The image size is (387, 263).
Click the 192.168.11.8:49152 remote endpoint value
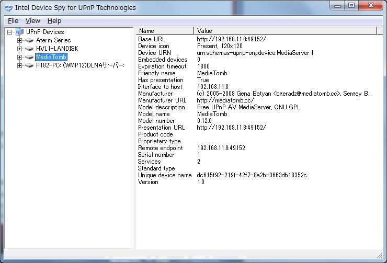click(x=221, y=148)
